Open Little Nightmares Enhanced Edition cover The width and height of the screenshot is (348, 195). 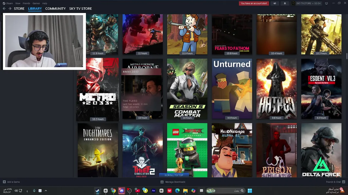coord(98,150)
